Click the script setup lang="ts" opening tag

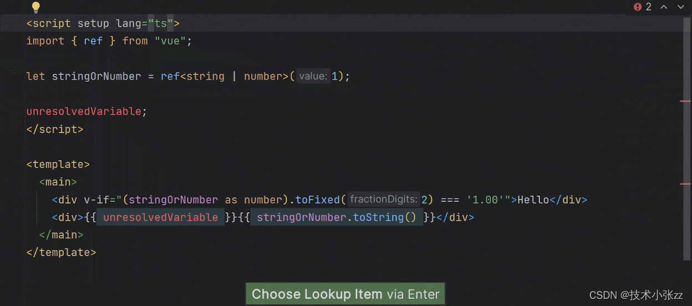coord(103,23)
